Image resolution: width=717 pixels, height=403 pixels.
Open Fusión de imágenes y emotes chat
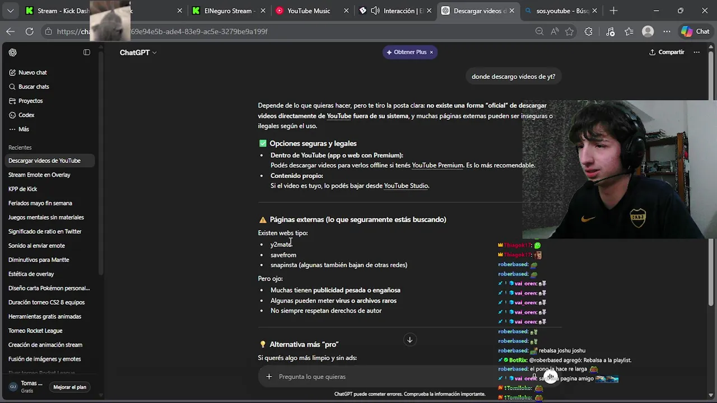(48, 359)
